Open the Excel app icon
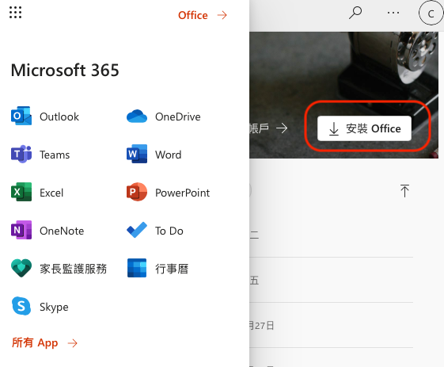 (21, 192)
